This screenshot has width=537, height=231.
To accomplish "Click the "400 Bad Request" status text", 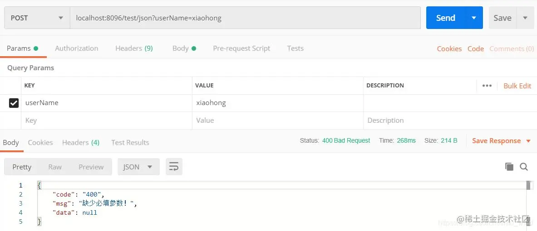I will tap(346, 140).
